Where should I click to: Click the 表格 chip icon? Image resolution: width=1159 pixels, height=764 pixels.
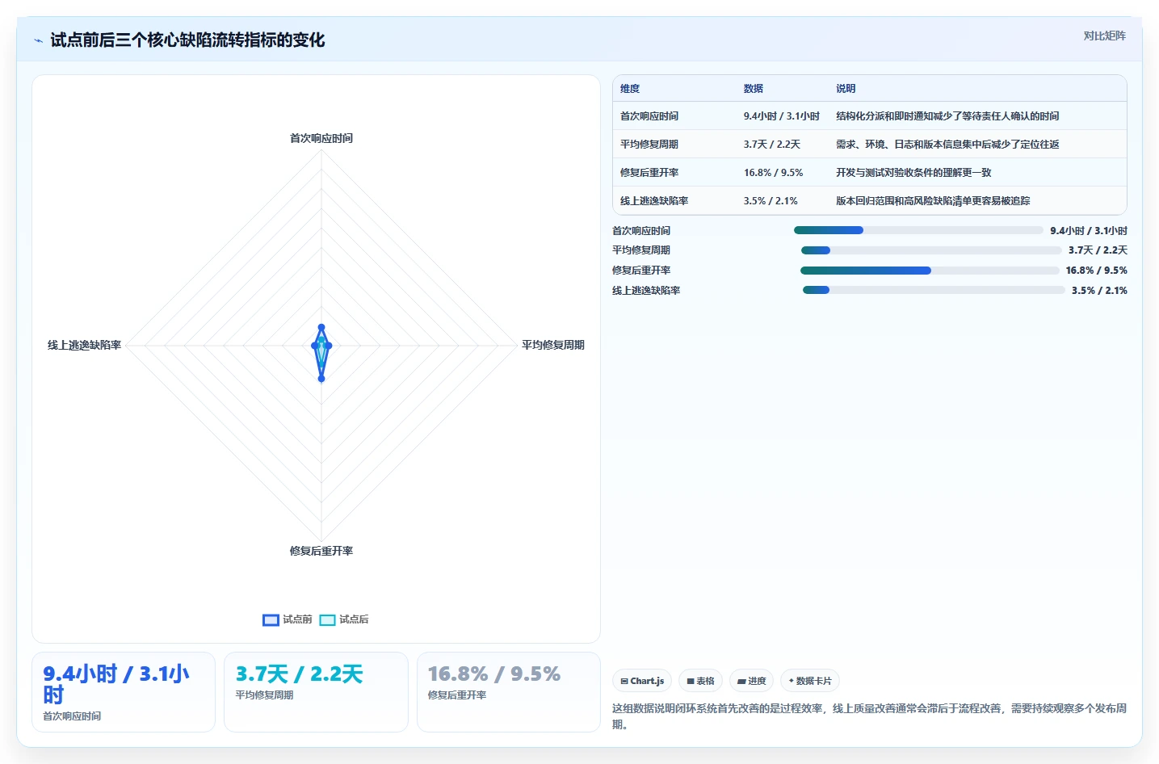pos(691,681)
